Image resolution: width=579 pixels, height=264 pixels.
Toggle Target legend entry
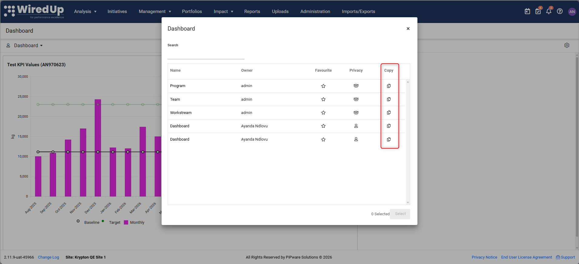coord(111,222)
